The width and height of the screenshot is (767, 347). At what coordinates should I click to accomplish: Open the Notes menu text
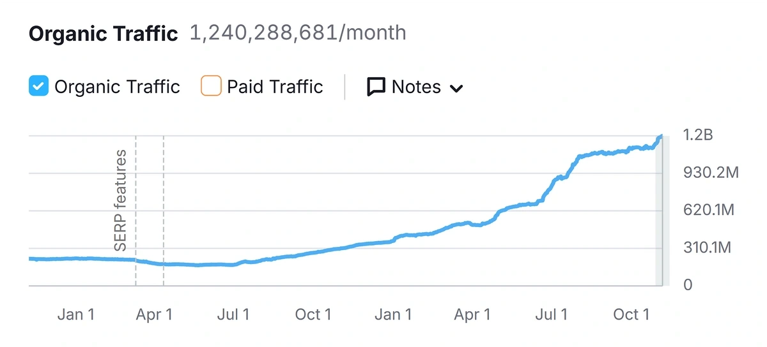tap(416, 87)
